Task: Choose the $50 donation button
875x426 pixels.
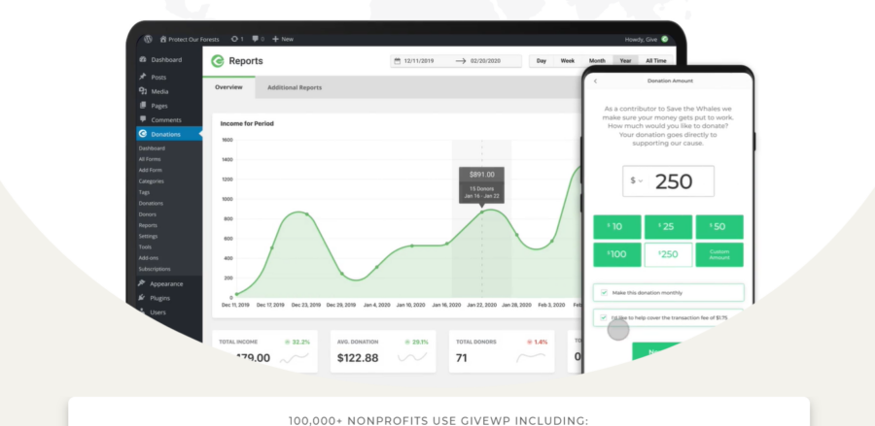Action: click(719, 227)
